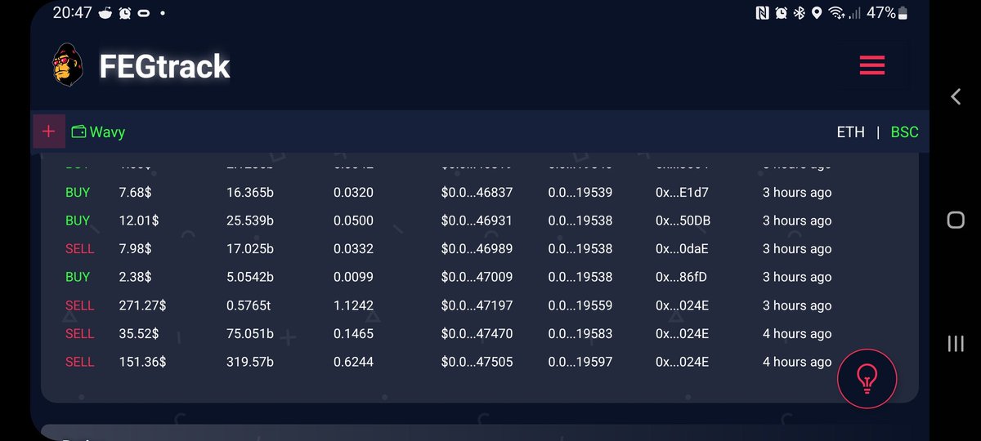This screenshot has height=441, width=981.
Task: Click the FEGtrack title text
Action: tap(164, 66)
